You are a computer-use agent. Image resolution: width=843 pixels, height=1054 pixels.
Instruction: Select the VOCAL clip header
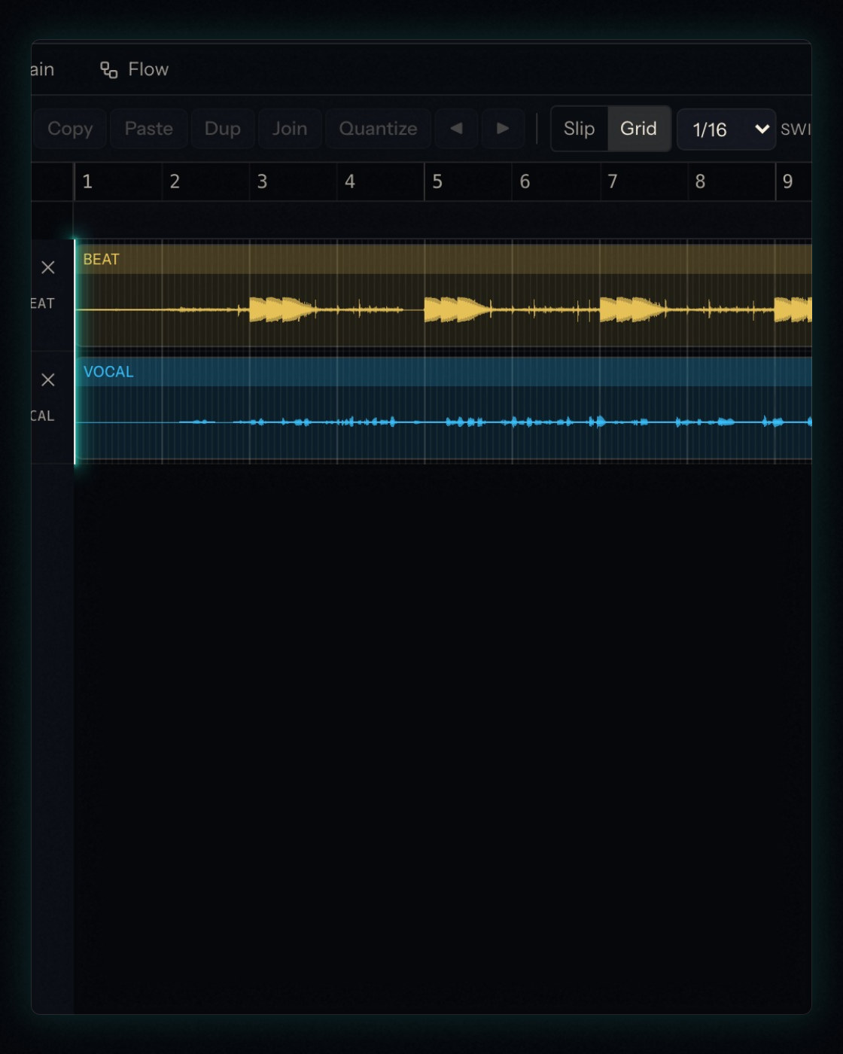click(x=444, y=371)
